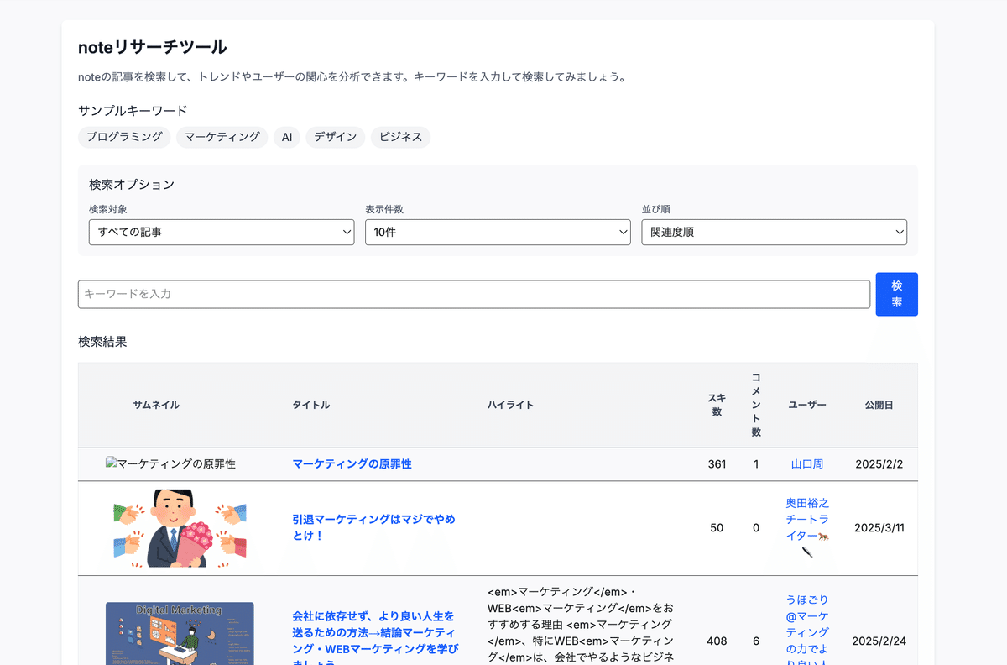Screen dimensions: 1007x665
Task: Open the article 引退マーケティングはマジでやめとけ！
Action: pos(374,528)
